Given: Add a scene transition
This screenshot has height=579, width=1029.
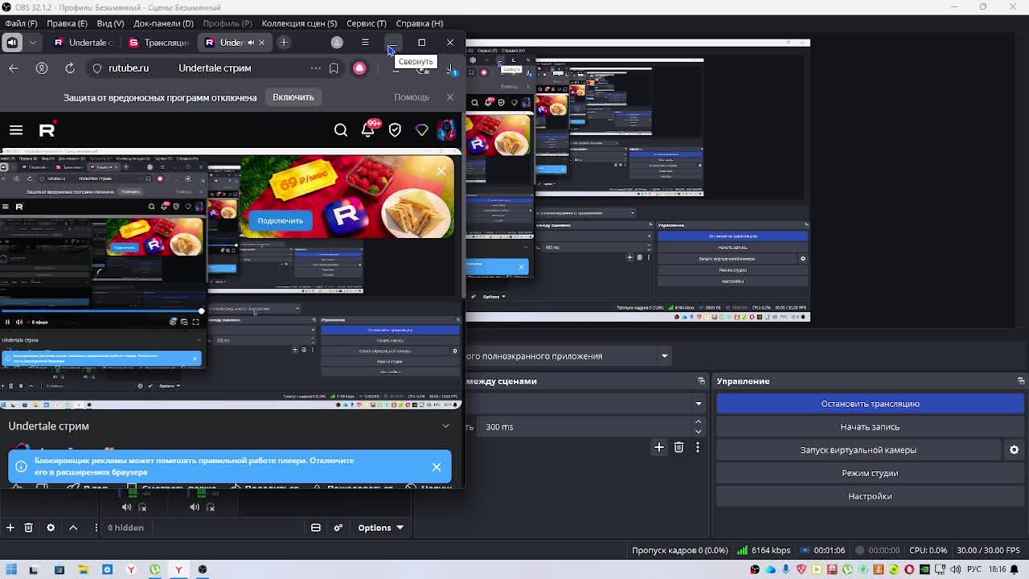Looking at the screenshot, I should click(659, 447).
